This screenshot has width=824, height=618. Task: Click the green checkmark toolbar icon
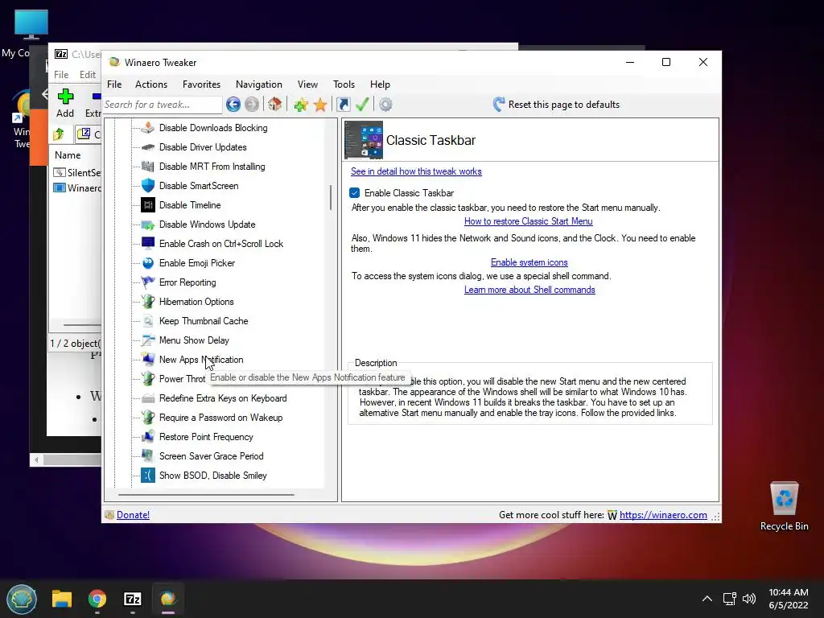coord(362,104)
